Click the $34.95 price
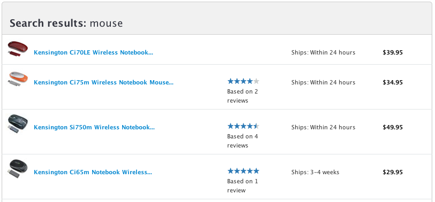Image resolution: width=435 pixels, height=202 pixels. click(393, 82)
